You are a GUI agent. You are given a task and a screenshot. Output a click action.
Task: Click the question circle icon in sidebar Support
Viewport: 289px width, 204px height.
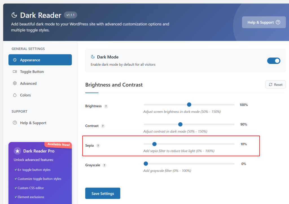coord(15,123)
